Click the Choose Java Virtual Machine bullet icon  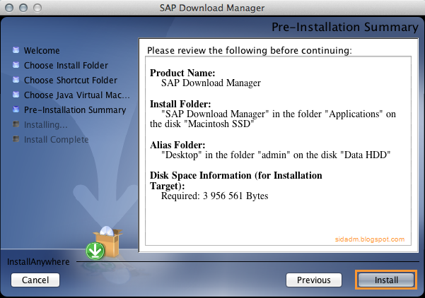(16, 95)
